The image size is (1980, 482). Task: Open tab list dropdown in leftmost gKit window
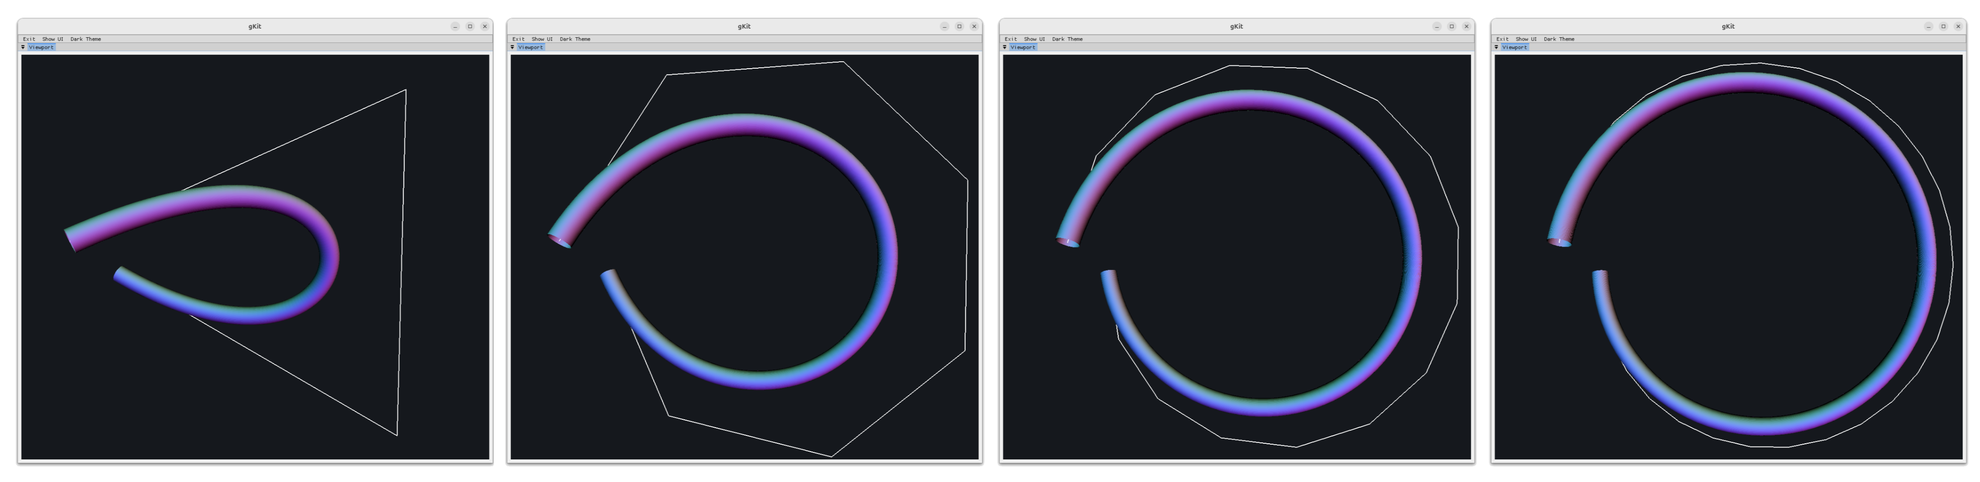pyautogui.click(x=23, y=47)
